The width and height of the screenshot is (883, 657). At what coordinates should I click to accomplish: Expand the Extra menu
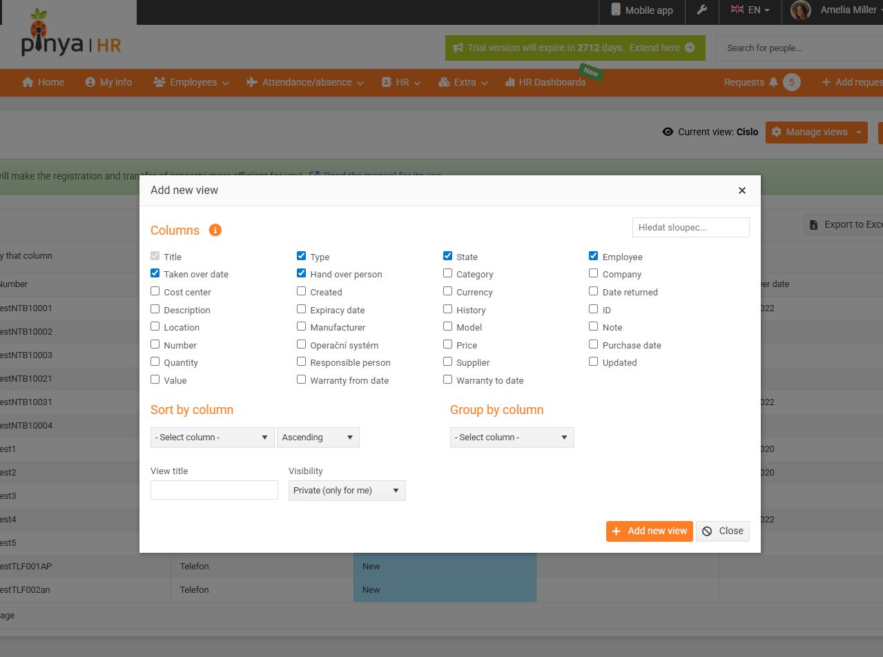[463, 82]
